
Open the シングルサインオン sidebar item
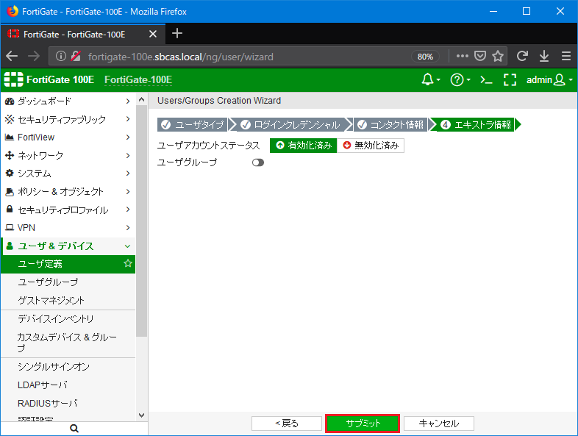coord(68,367)
